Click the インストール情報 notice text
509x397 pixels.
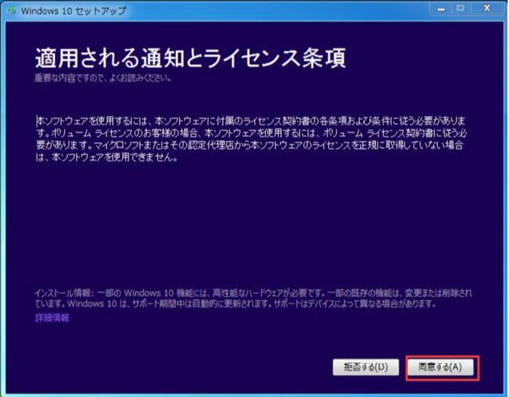253,298
